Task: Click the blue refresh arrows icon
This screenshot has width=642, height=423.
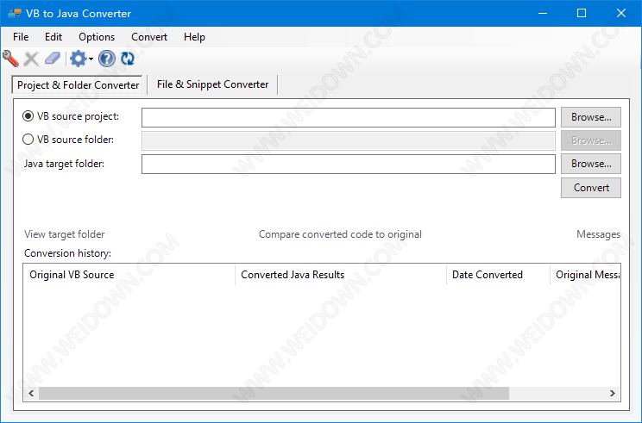Action: click(x=128, y=59)
